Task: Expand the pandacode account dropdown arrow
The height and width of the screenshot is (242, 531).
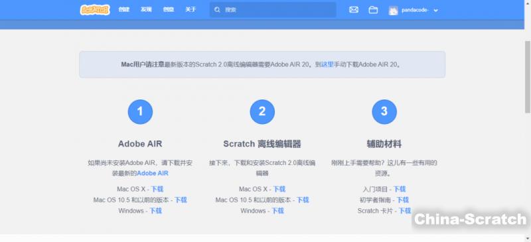Action: pos(436,11)
